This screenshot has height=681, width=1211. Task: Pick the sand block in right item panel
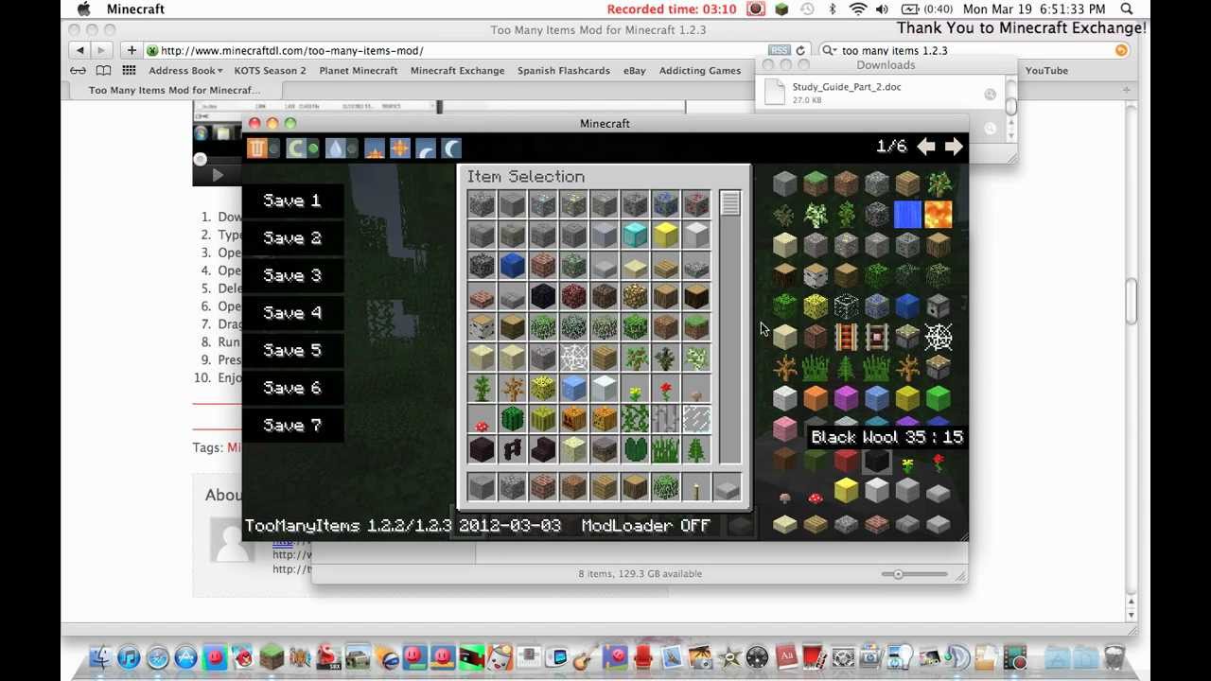784,245
